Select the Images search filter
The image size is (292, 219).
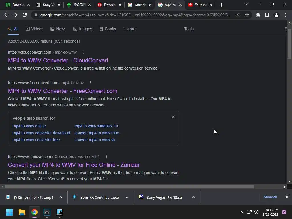(83, 29)
